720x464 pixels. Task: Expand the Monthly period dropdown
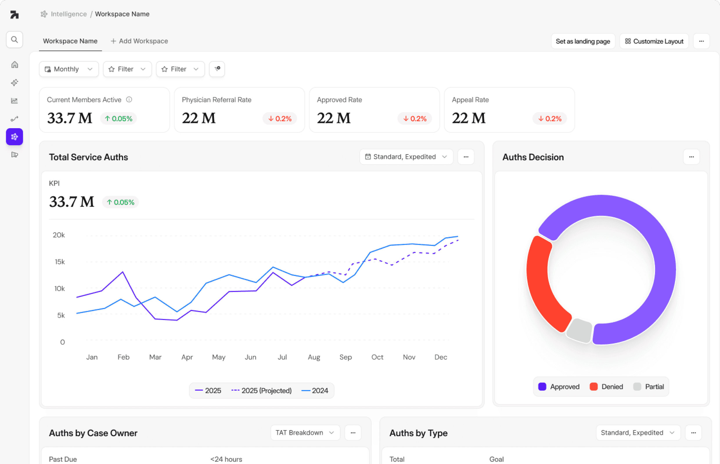click(69, 69)
